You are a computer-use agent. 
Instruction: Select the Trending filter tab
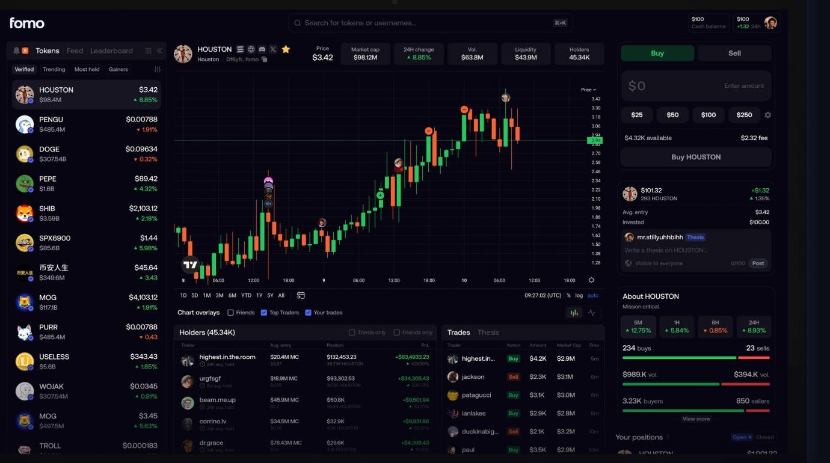coord(54,70)
